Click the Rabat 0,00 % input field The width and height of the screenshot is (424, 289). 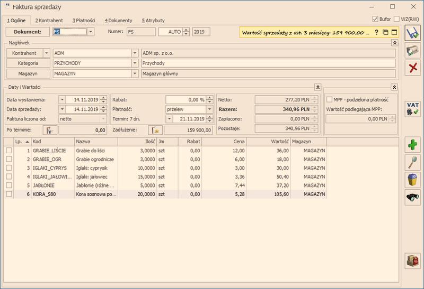(186, 99)
